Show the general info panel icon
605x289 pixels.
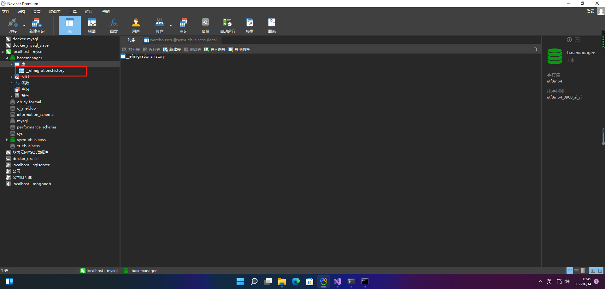point(569,40)
